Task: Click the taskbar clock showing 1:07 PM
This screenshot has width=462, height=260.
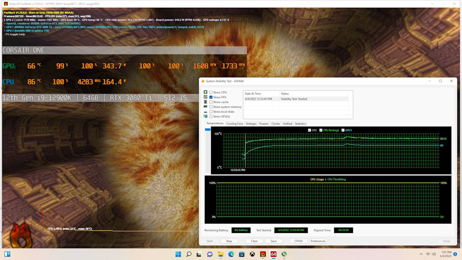Action: coord(446,254)
